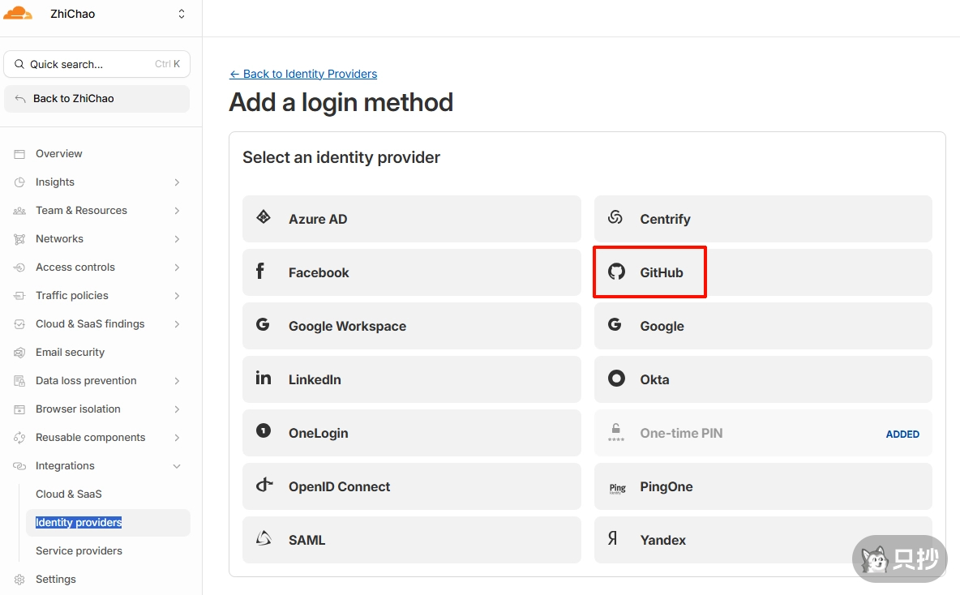Click the Quick search input field
The height and width of the screenshot is (595, 960).
coord(89,64)
